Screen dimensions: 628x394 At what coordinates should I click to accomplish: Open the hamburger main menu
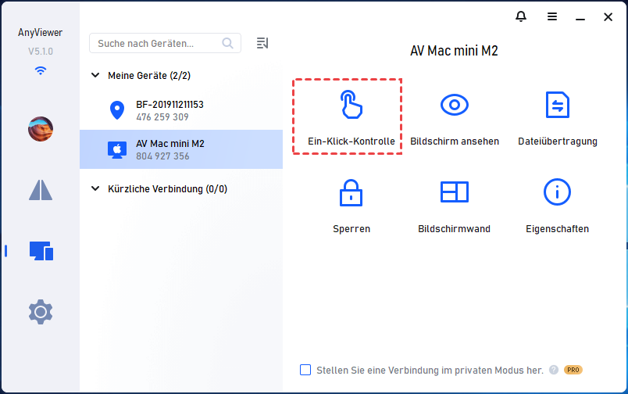(552, 16)
